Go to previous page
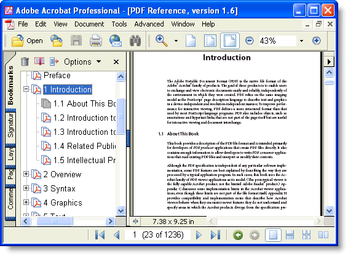 click(x=117, y=234)
